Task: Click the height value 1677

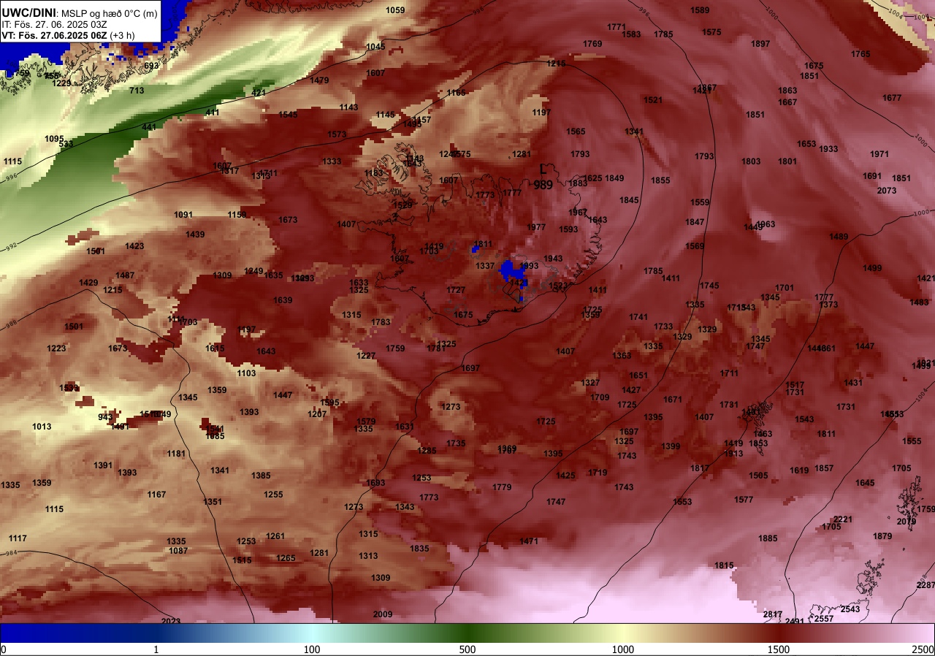Action: pyautogui.click(x=892, y=98)
